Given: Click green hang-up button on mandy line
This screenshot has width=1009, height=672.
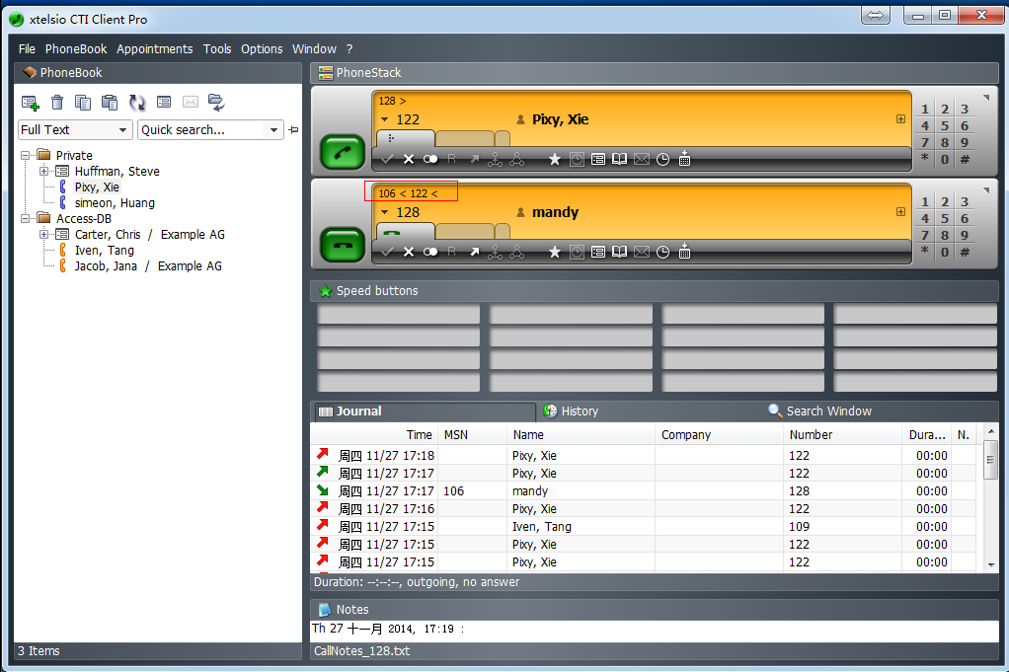Looking at the screenshot, I should (x=343, y=245).
